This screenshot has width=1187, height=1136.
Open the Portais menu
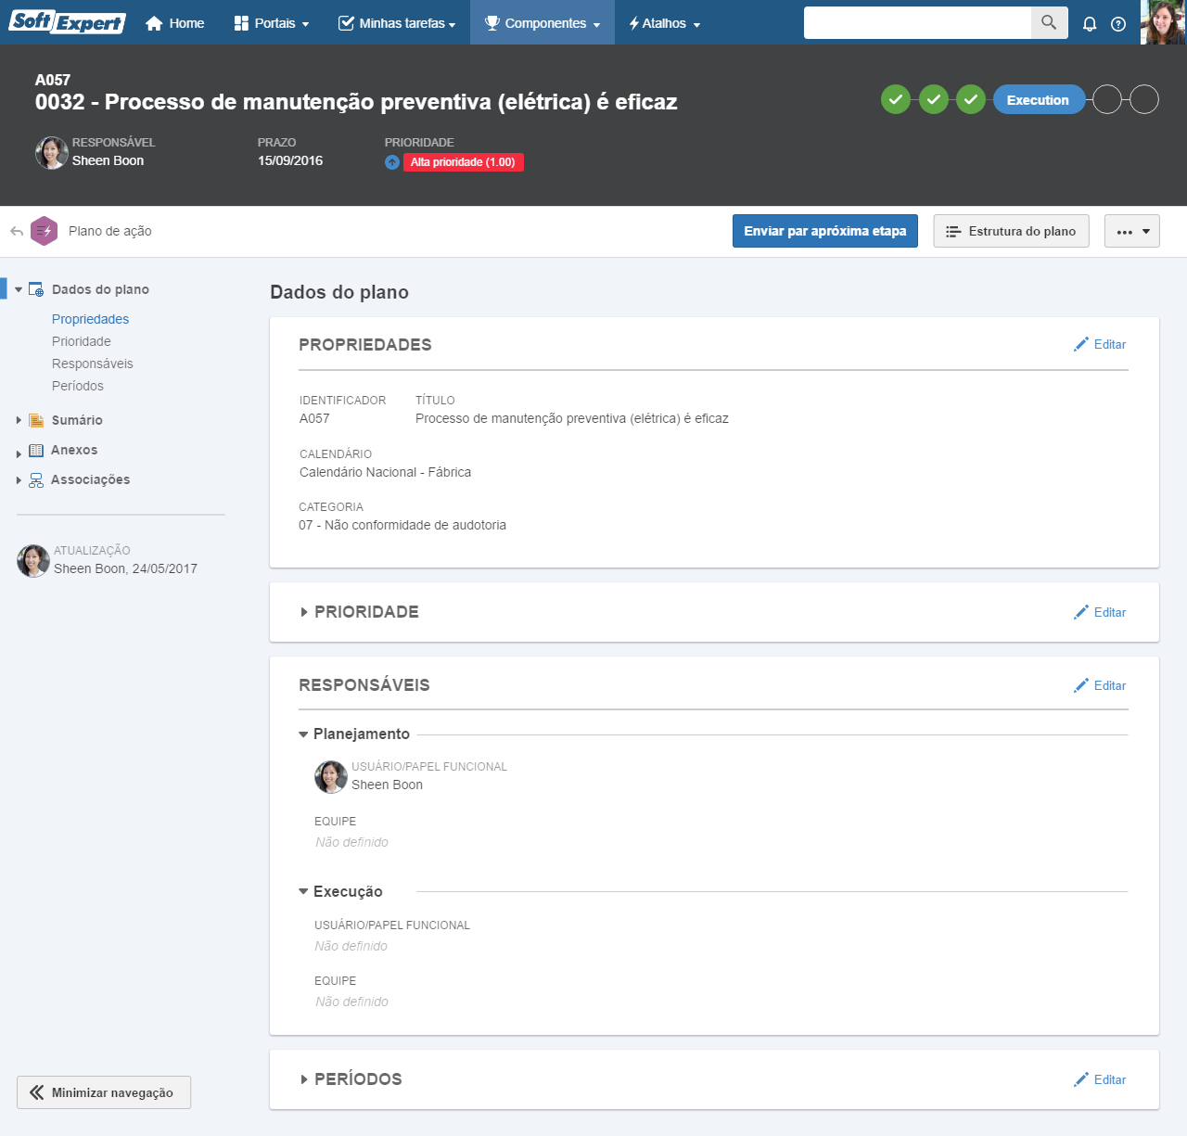coord(272,23)
